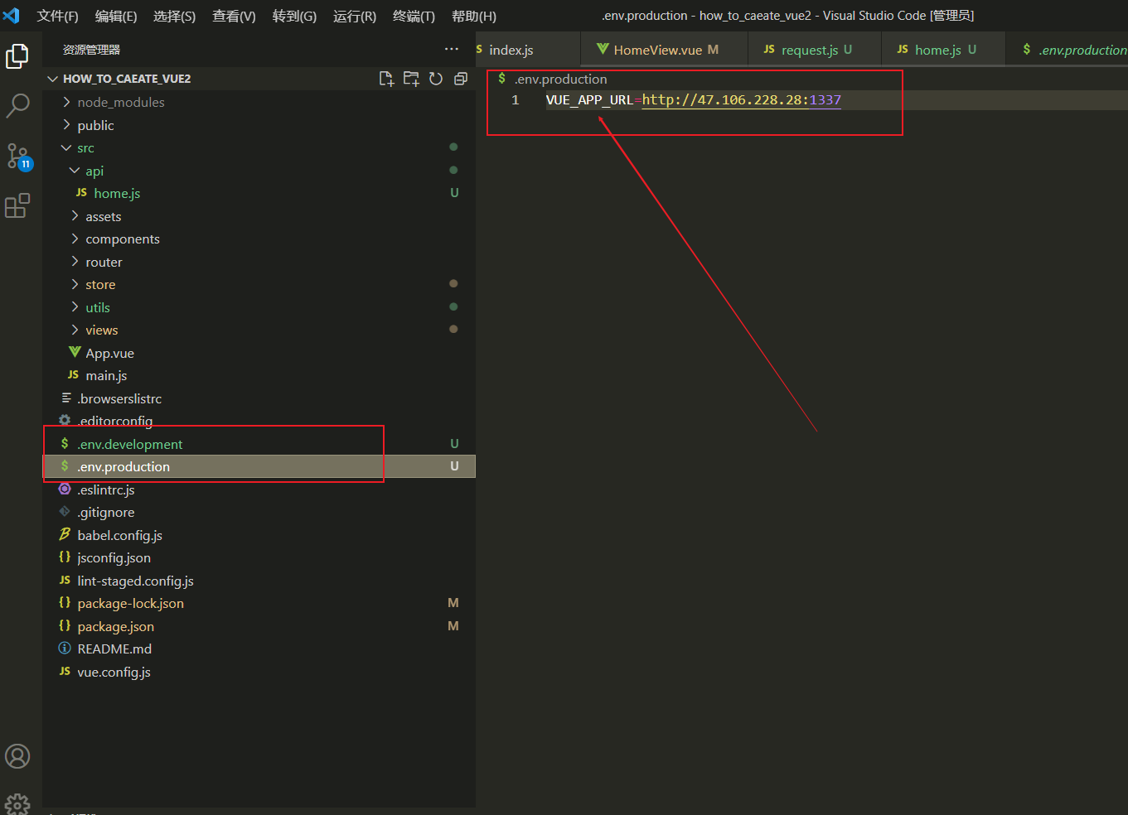Switch to the index.js editor tab
Viewport: 1128px width, 815px height.
pos(529,50)
